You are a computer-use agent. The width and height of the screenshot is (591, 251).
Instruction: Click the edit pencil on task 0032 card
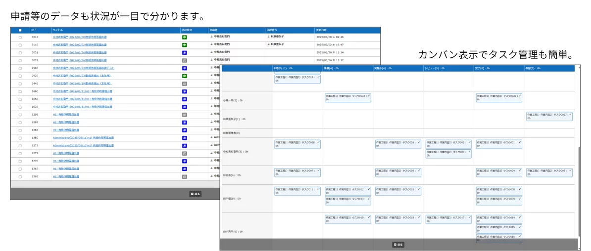pyautogui.click(x=369, y=95)
